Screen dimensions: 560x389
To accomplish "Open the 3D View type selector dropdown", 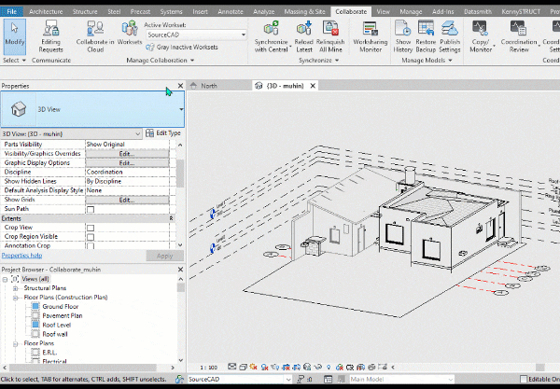I will point(181,109).
